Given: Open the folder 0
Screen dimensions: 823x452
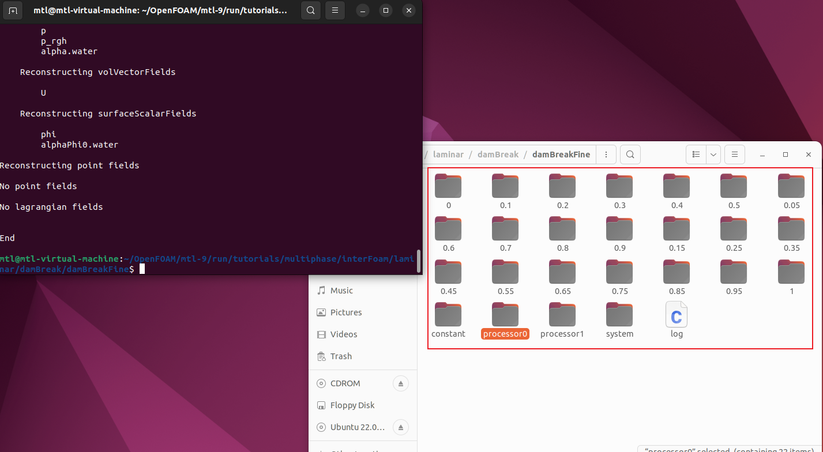Looking at the screenshot, I should click(x=448, y=192).
